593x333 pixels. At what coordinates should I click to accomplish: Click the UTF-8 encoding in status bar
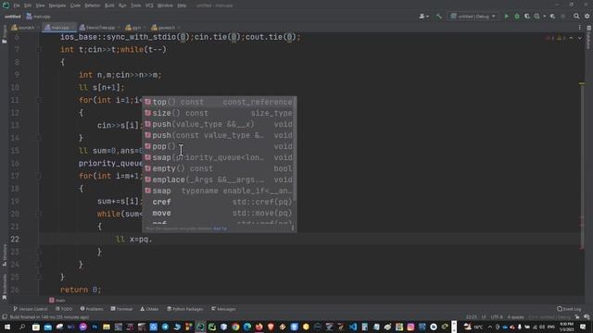tap(497, 317)
